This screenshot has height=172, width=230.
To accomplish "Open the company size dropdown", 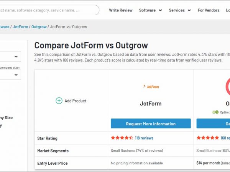I will 10,75.
